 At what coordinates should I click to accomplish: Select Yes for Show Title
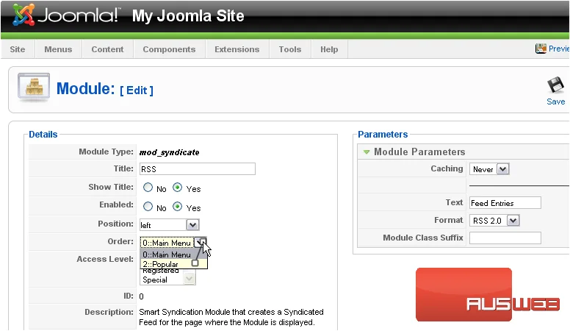178,188
